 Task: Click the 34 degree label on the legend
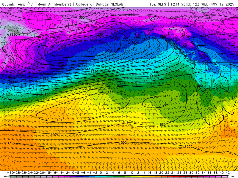coord(203,173)
